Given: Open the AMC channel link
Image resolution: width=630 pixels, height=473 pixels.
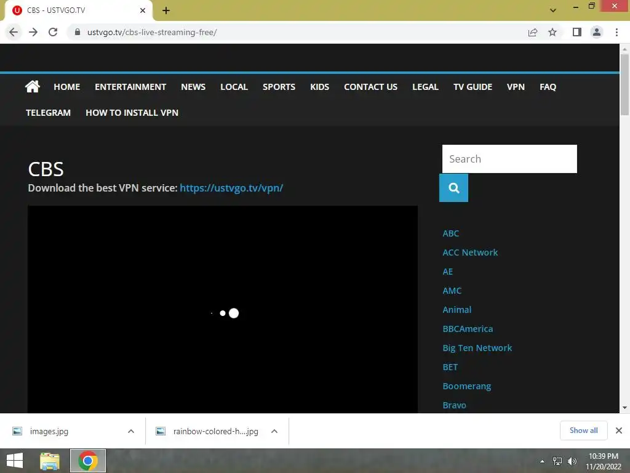Looking at the screenshot, I should [x=452, y=291].
